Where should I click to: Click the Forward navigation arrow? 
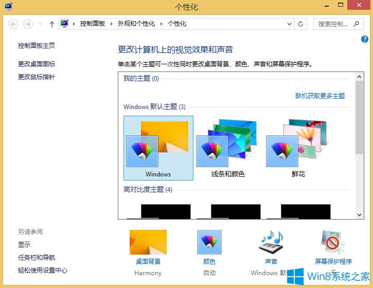[28, 24]
